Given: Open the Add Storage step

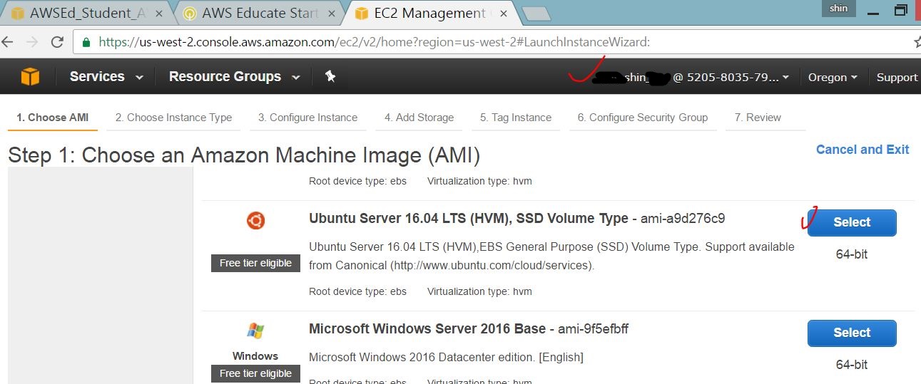Looking at the screenshot, I should click(419, 118).
